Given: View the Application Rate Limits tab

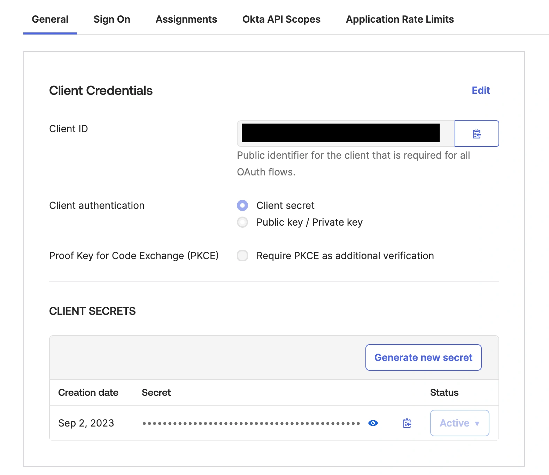Looking at the screenshot, I should tap(400, 19).
